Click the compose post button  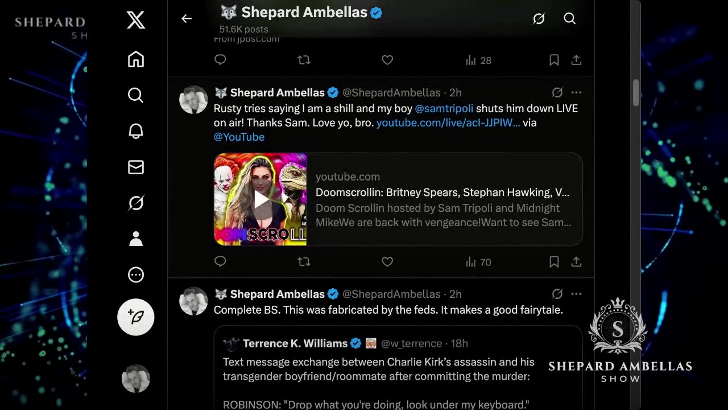pos(136,317)
